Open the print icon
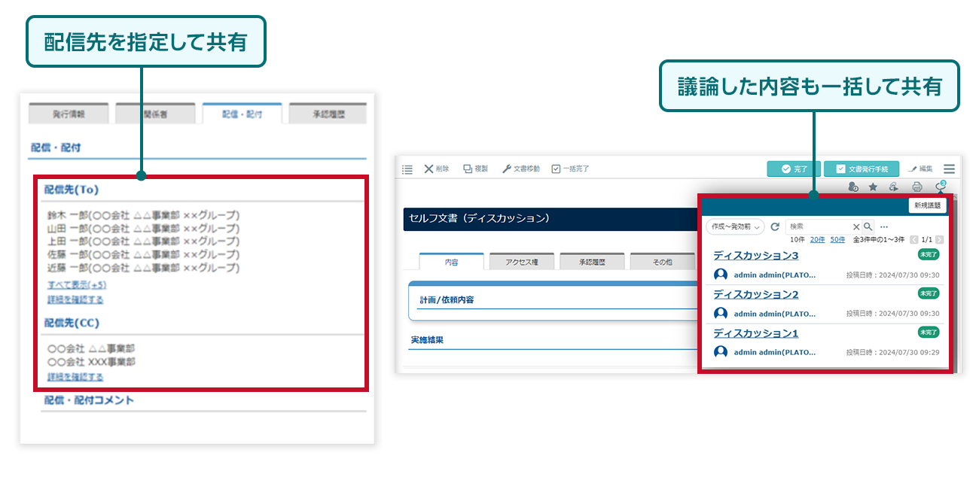The height and width of the screenshot is (489, 979). [919, 187]
